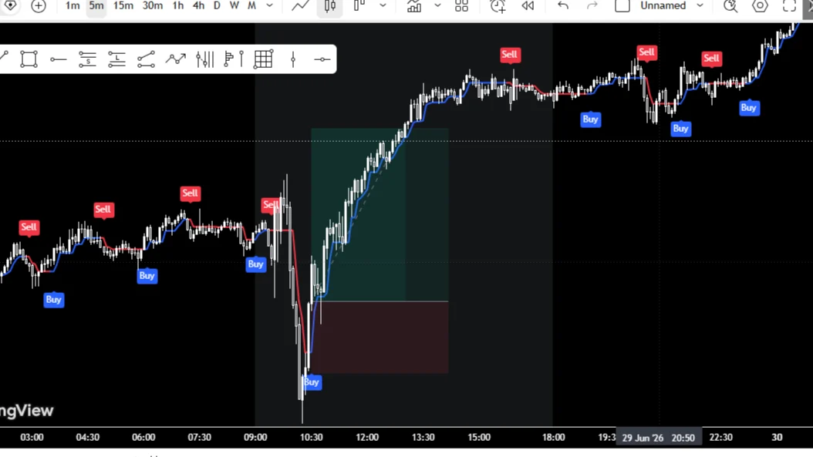This screenshot has width=813, height=457.
Task: Switch to line chart style
Action: [x=300, y=6]
